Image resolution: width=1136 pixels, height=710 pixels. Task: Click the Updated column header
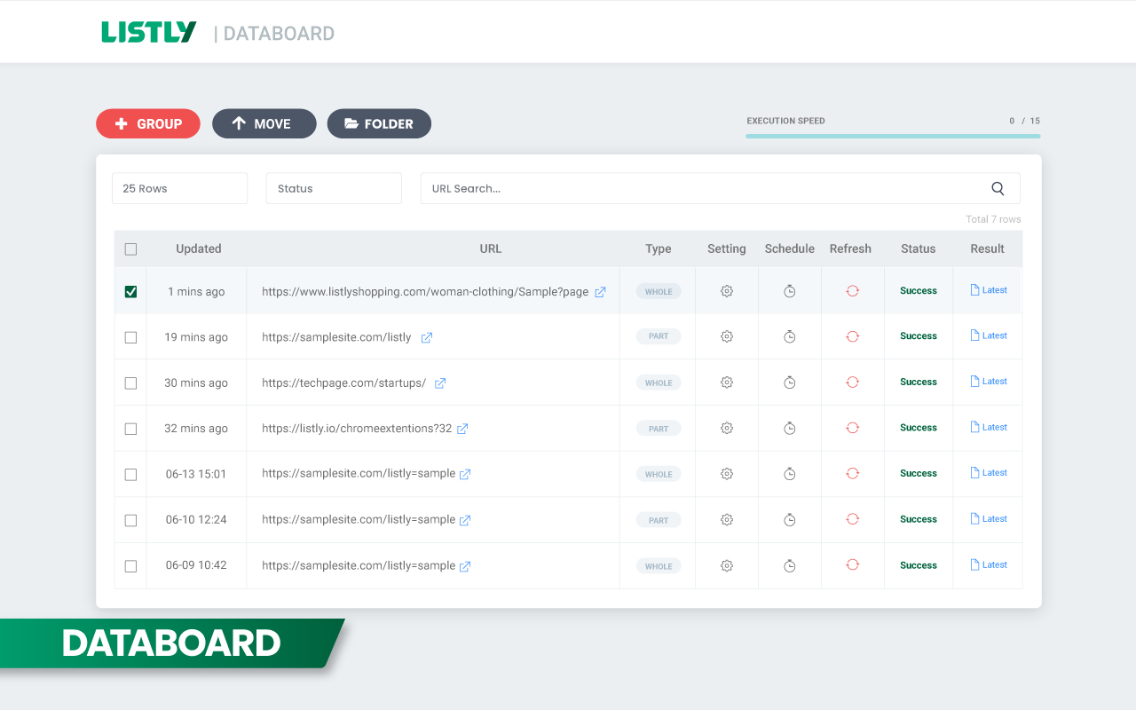(198, 248)
